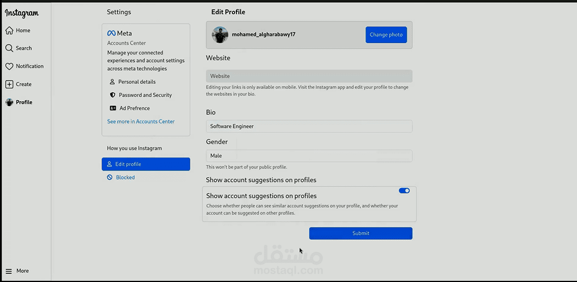Screen dimensions: 577x282
Task: Click the Personal details person icon
Action: click(112, 82)
